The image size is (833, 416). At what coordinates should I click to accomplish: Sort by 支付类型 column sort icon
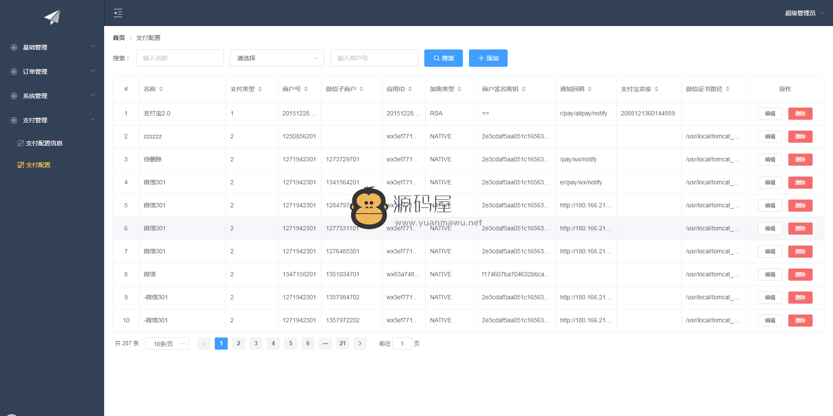coord(260,89)
